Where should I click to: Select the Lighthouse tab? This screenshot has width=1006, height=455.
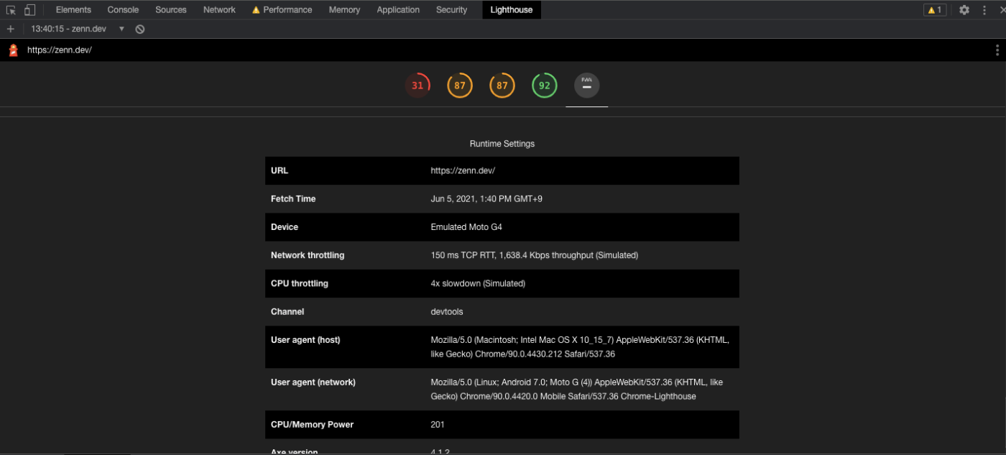[511, 10]
